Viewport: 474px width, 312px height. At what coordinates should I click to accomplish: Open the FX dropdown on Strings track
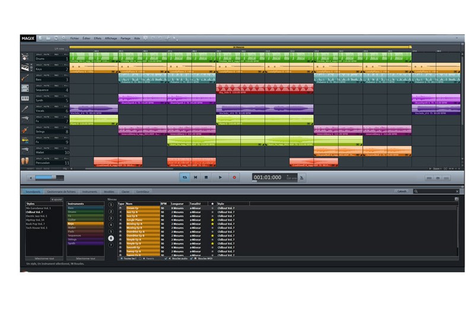pos(66,127)
